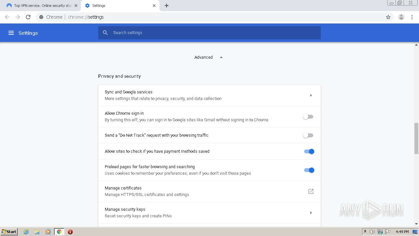419x236 pixels.
Task: Click the volume icon in system tray
Action: (372, 232)
